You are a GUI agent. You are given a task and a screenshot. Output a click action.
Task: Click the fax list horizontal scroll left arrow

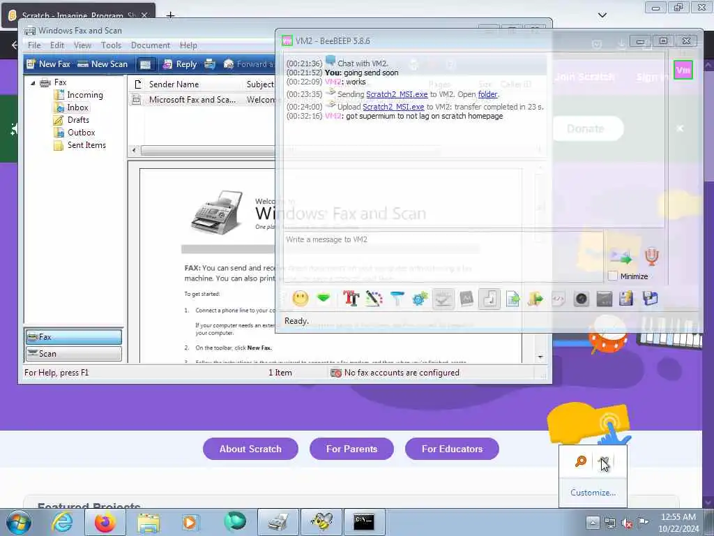134,150
